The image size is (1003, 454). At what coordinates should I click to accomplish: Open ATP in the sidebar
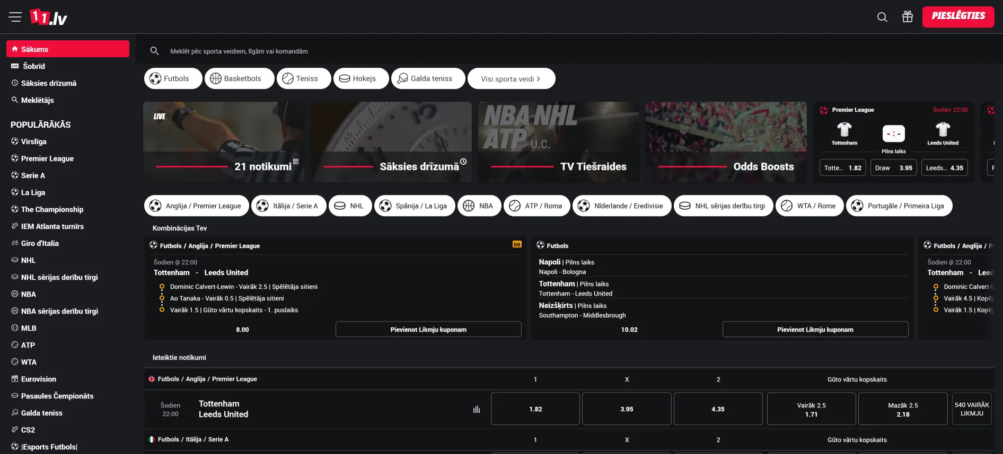68,345
